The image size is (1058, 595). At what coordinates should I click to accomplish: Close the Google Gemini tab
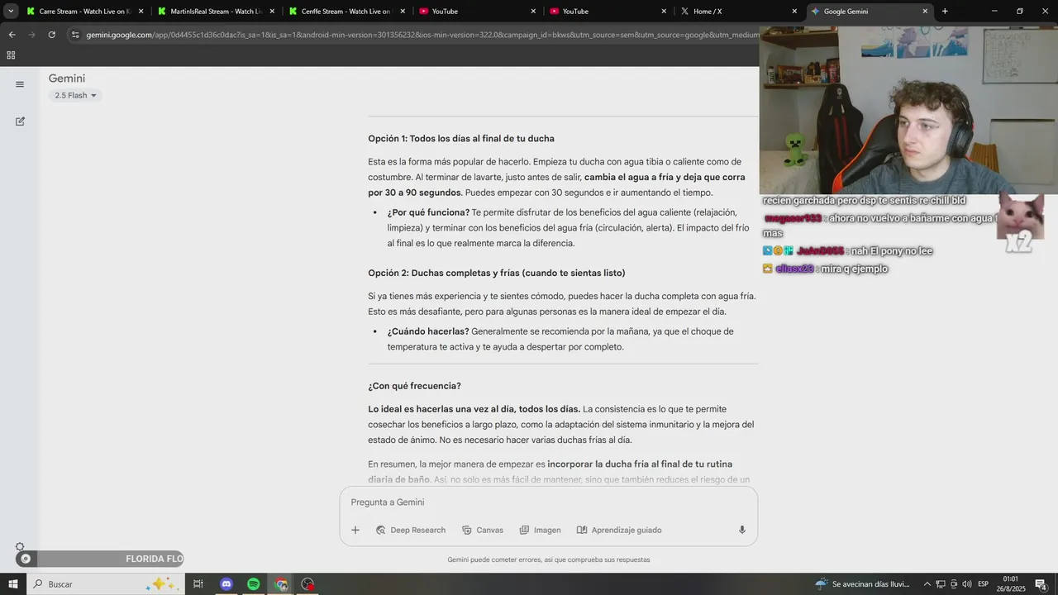tap(925, 12)
